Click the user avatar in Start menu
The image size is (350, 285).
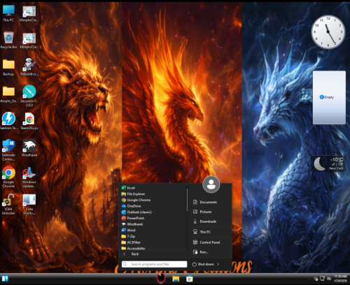tap(211, 184)
